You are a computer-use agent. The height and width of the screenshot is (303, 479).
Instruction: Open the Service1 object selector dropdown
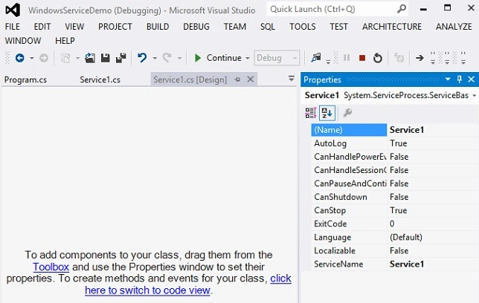(474, 96)
